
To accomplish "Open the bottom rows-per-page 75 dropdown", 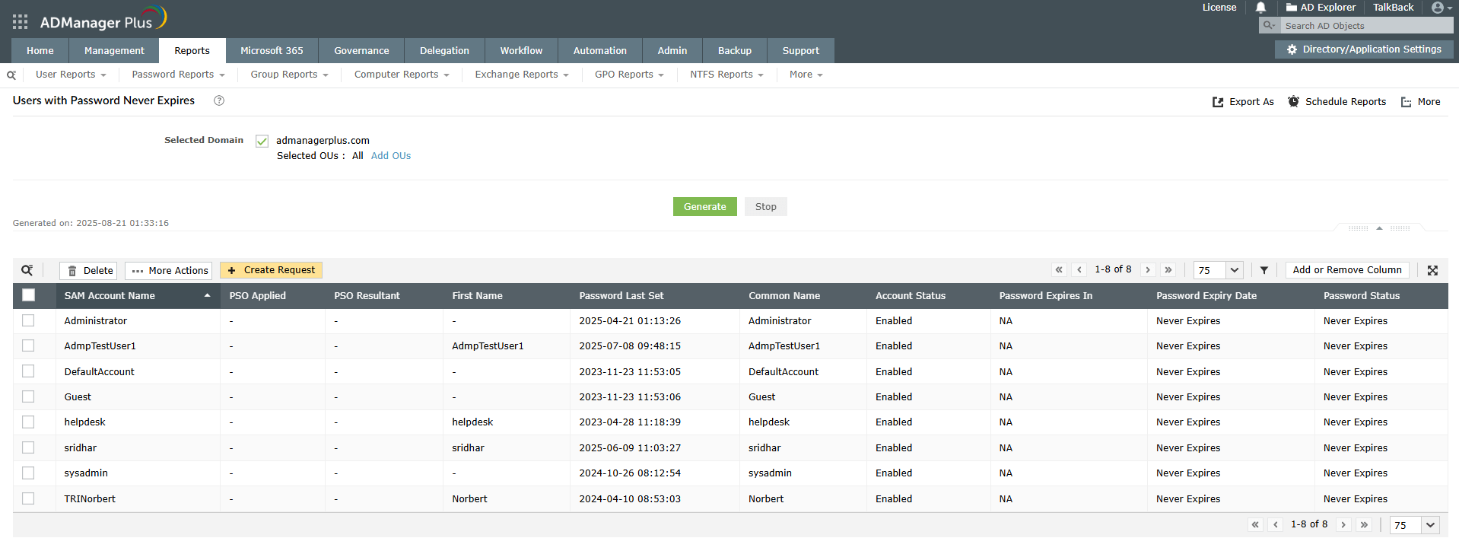I will tap(1414, 525).
